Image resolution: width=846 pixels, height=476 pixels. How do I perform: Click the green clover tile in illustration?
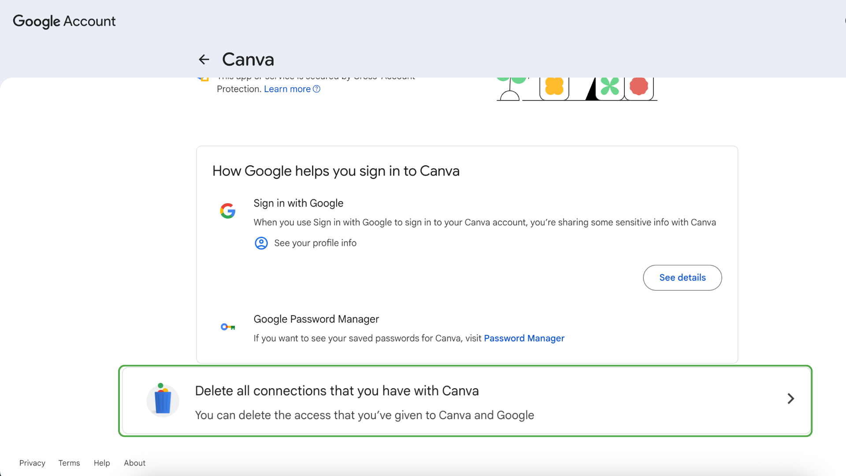coord(610,87)
